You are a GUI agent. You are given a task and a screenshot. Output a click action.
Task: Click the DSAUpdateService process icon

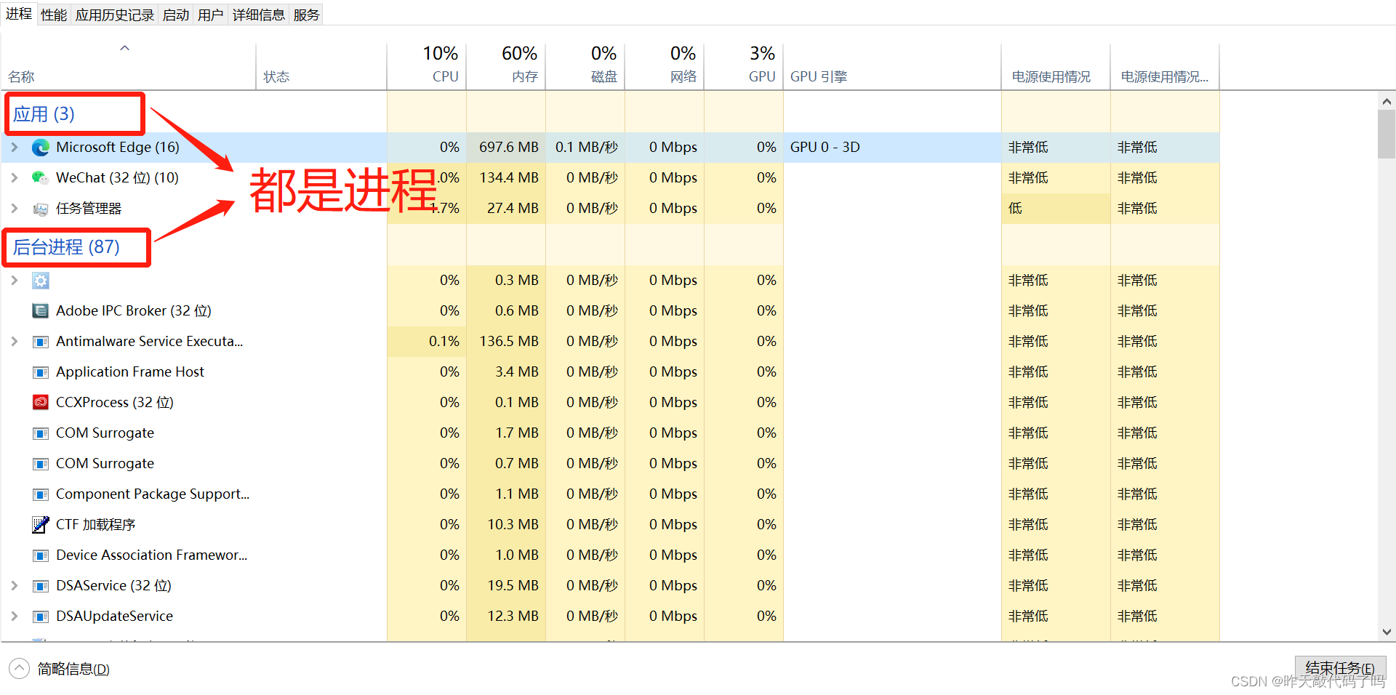tap(41, 616)
